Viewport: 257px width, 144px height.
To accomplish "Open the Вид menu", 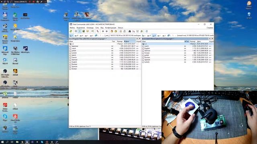I will [x=102, y=28].
